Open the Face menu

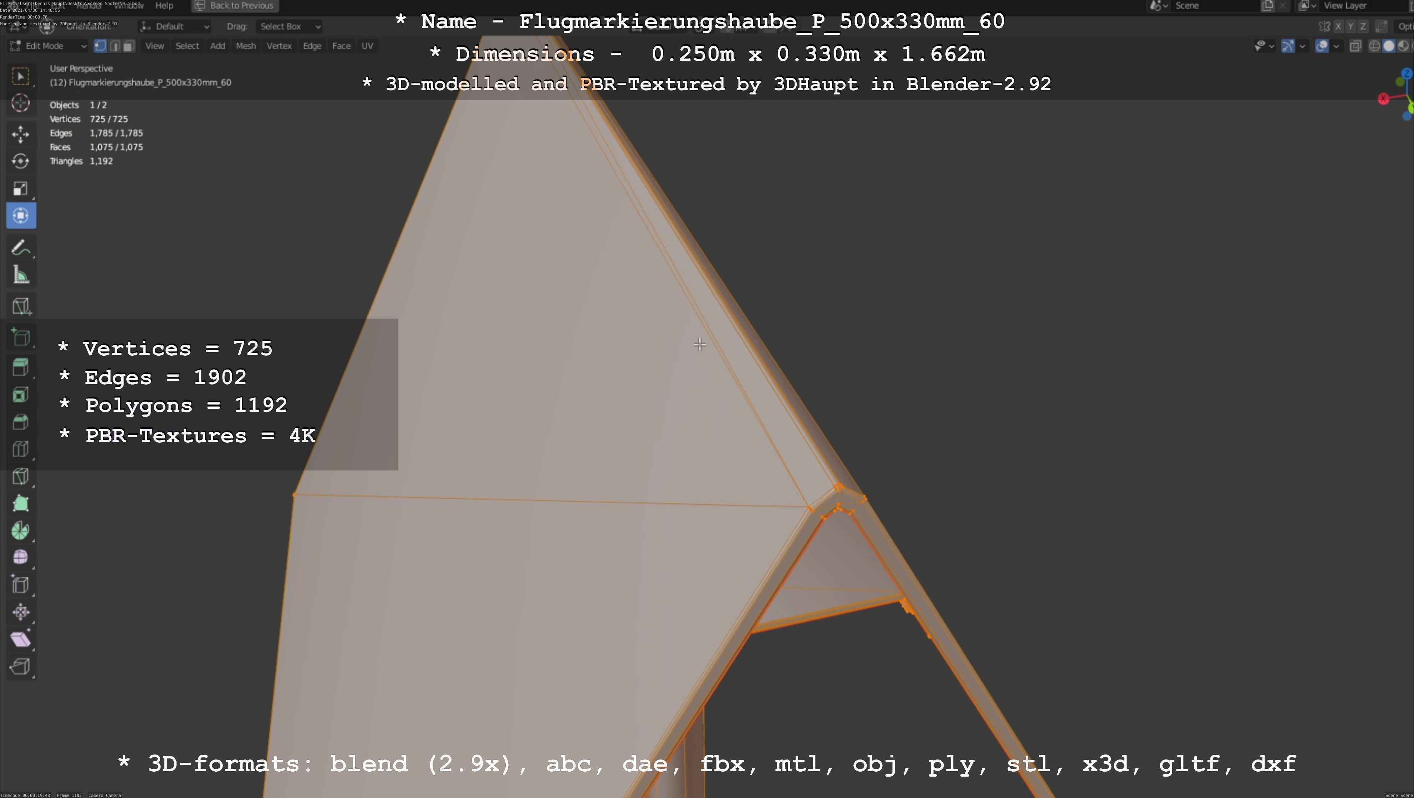click(341, 46)
